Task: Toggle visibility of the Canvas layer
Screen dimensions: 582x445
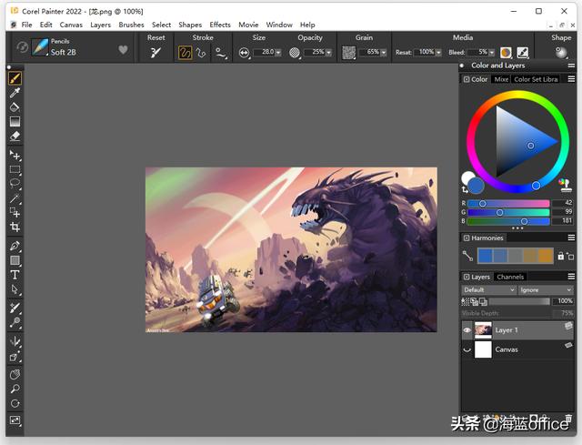Action: click(x=467, y=349)
